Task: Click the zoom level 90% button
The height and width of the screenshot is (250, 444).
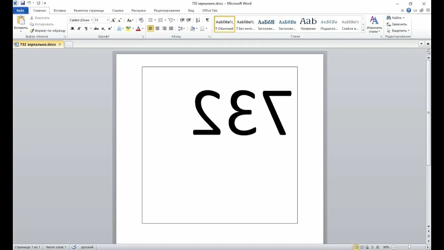Action: click(386, 247)
